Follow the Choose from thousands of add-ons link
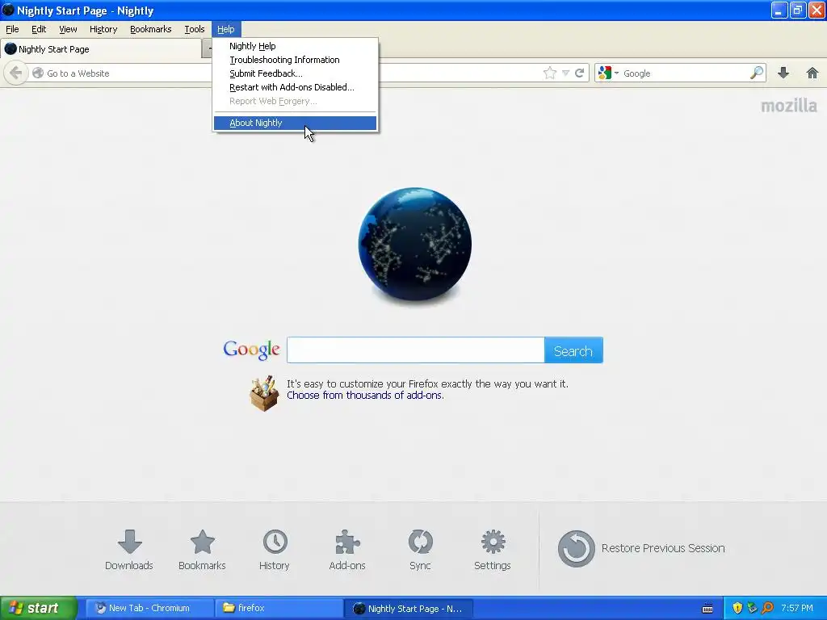 (x=365, y=396)
